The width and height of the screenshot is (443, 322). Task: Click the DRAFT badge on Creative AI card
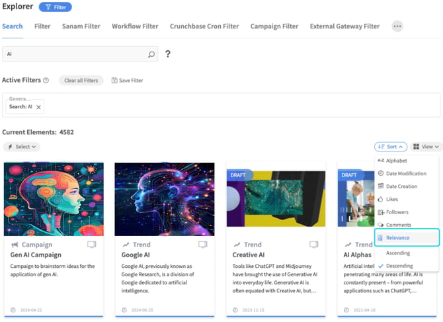(238, 175)
